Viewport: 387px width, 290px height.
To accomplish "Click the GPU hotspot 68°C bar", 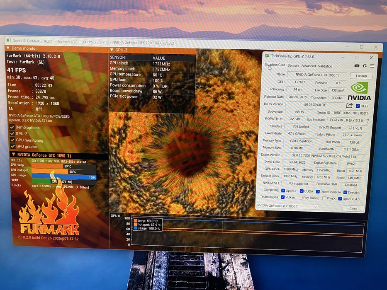I will click(64, 172).
